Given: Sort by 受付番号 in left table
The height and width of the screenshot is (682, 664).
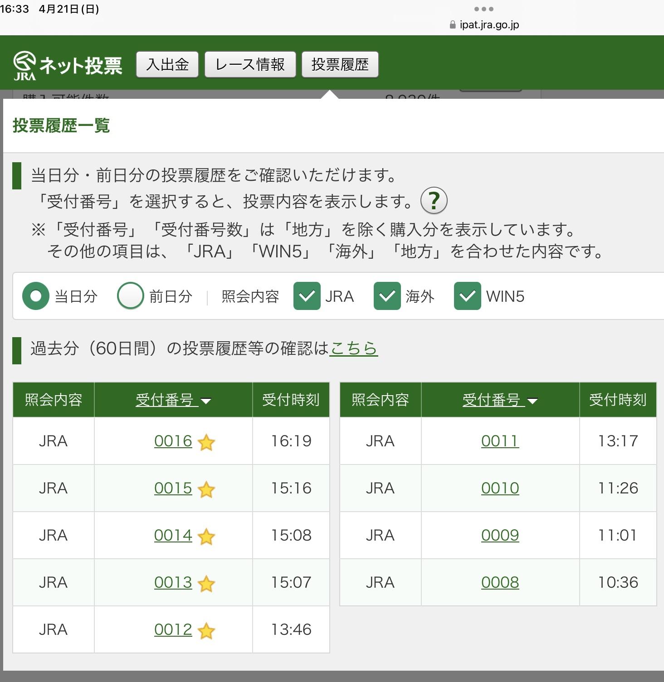Looking at the screenshot, I should tap(173, 400).
